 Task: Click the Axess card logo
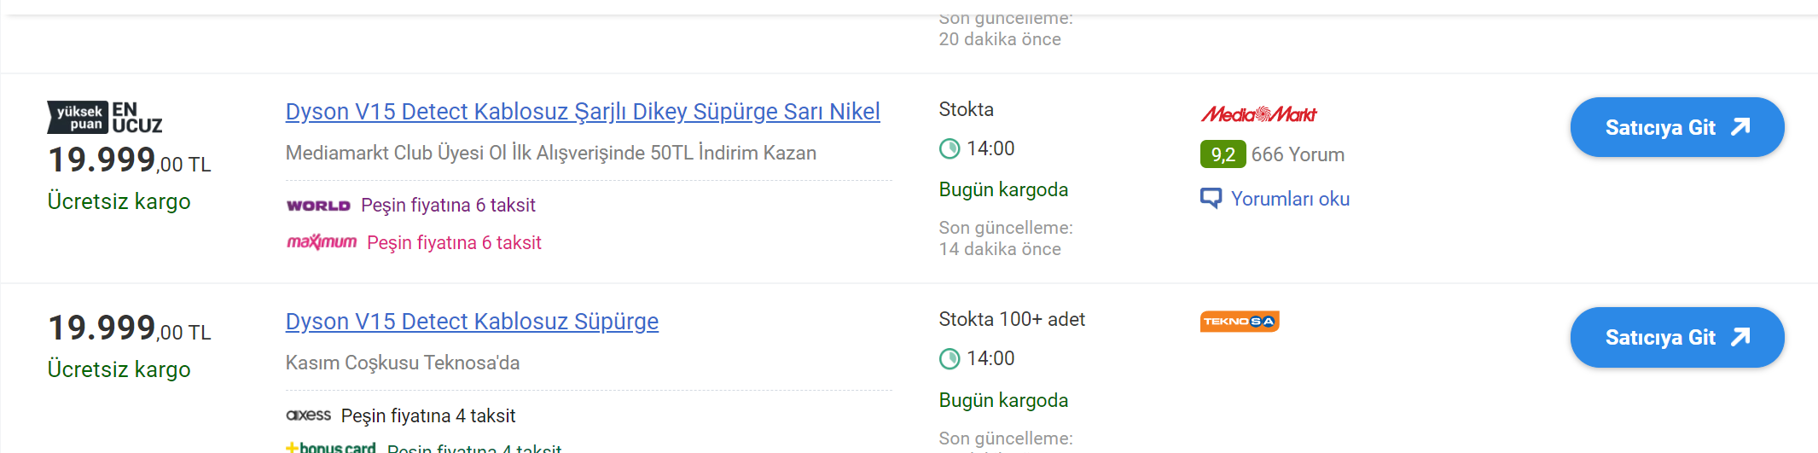308,415
